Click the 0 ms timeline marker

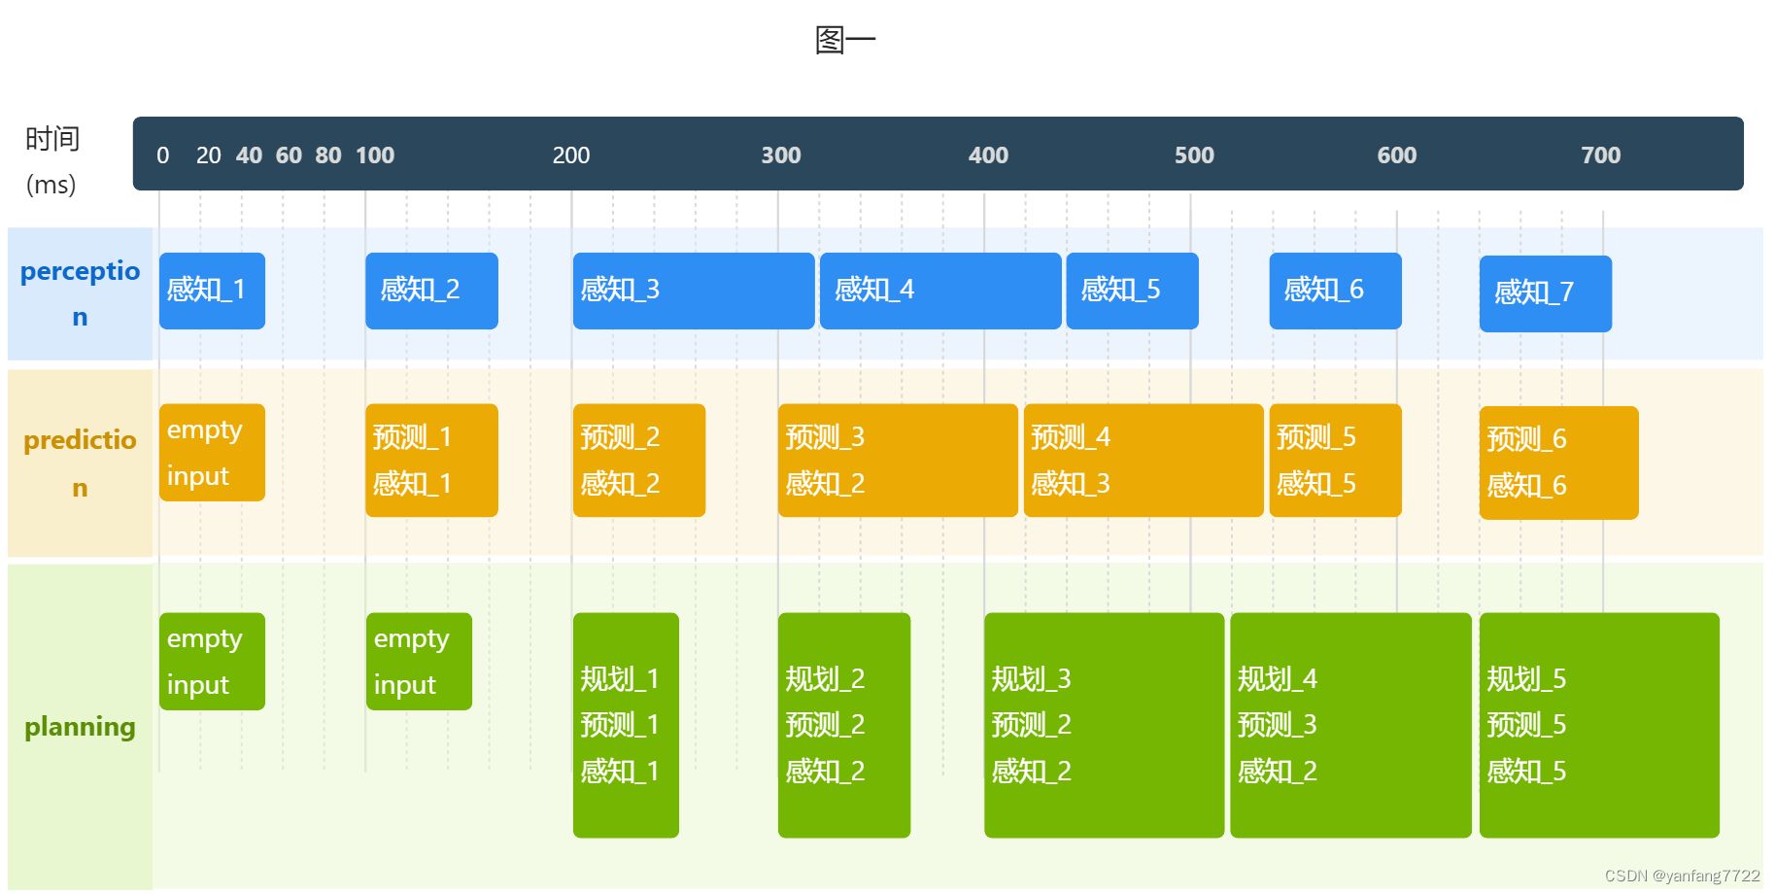(163, 155)
